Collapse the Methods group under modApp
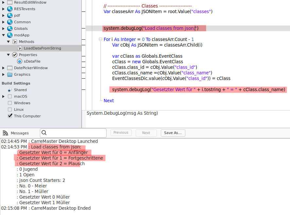 [9, 42]
